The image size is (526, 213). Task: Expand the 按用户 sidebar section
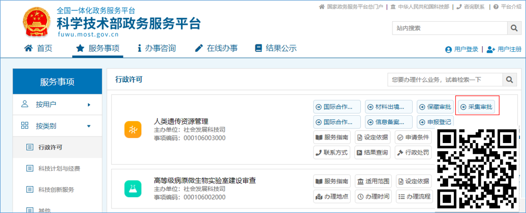click(x=57, y=104)
